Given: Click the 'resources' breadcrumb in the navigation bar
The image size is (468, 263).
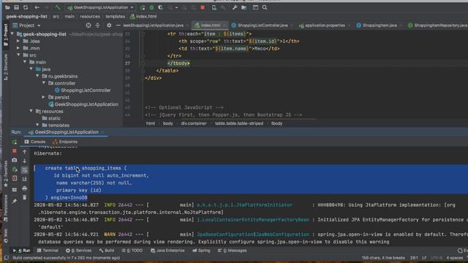Looking at the screenshot, I should tap(90, 17).
